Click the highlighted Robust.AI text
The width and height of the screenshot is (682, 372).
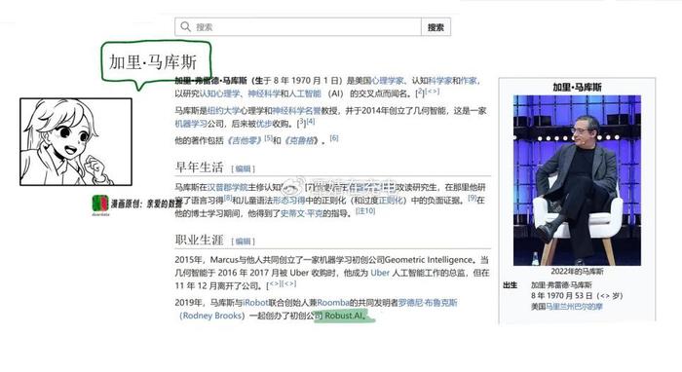point(344,316)
